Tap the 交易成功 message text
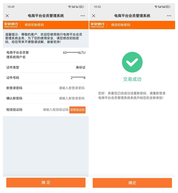This screenshot has width=178, height=193. (x=132, y=79)
